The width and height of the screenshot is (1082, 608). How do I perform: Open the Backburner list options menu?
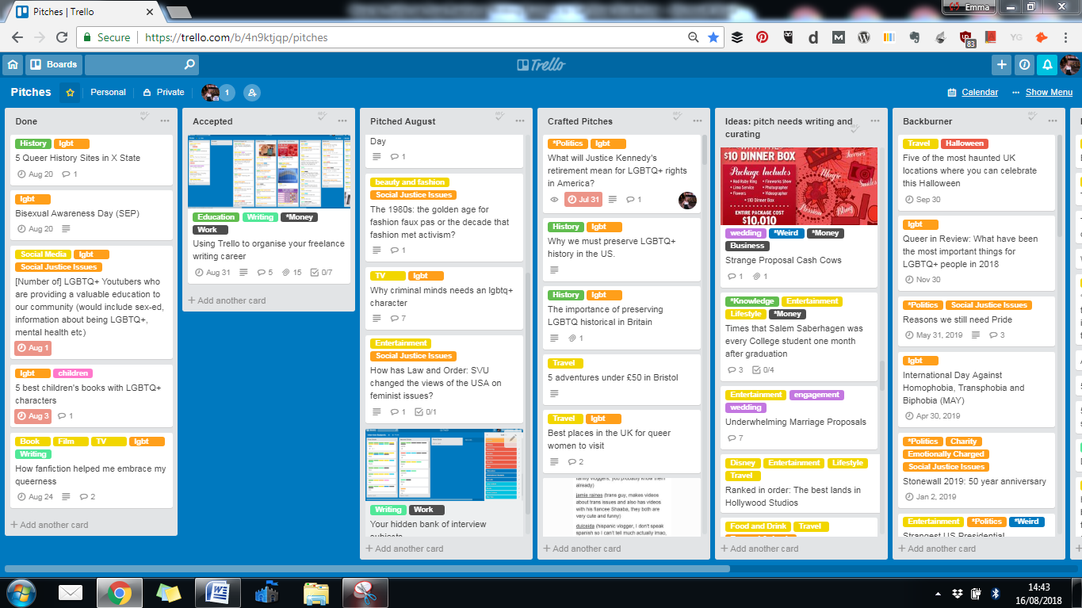click(1052, 120)
